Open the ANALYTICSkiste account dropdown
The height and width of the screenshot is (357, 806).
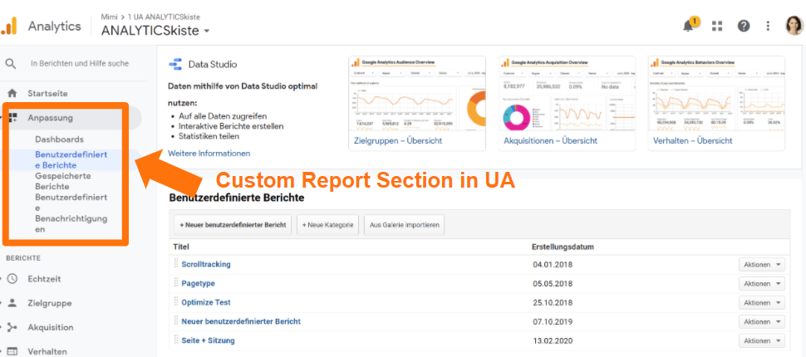[x=155, y=31]
